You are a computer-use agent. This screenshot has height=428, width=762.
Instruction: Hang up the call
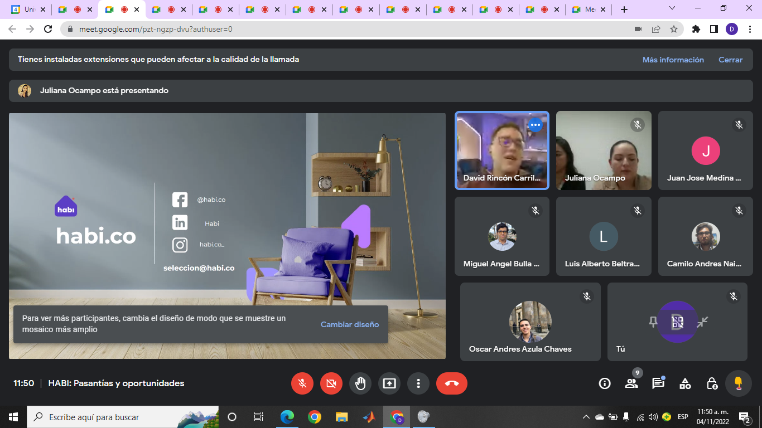click(451, 383)
